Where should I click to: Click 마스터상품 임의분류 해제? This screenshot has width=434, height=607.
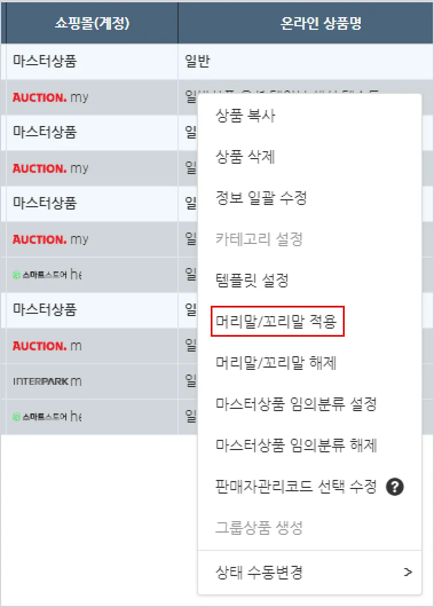coord(296,446)
